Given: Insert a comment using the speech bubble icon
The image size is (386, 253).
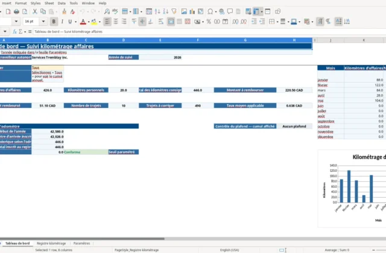Looking at the screenshot, I should point(230,11).
